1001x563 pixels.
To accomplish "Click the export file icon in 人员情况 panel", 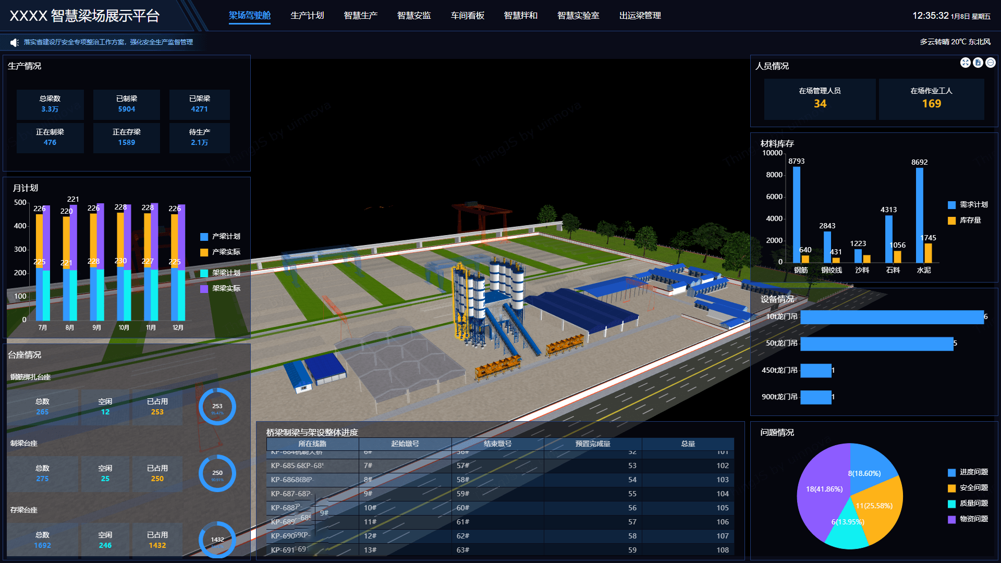I will point(978,63).
